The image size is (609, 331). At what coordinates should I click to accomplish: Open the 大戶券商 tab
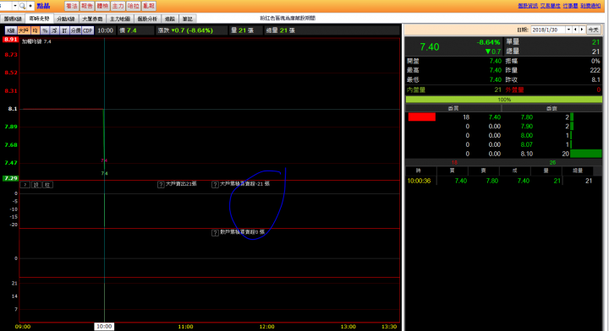coord(92,19)
